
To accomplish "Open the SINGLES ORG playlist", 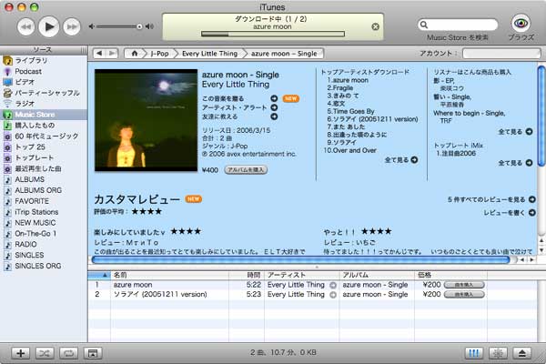I will (x=44, y=266).
